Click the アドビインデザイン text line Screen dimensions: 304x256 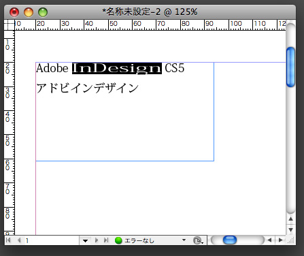click(x=88, y=88)
